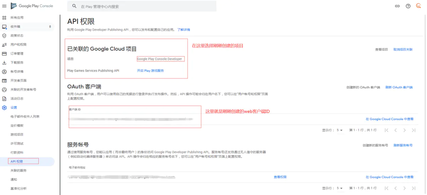Click 查看项目 link
This screenshot has width=427, height=195.
pyautogui.click(x=381, y=49)
